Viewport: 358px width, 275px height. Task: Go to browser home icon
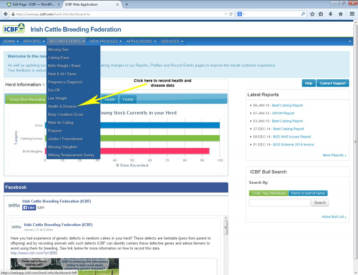(341, 14)
